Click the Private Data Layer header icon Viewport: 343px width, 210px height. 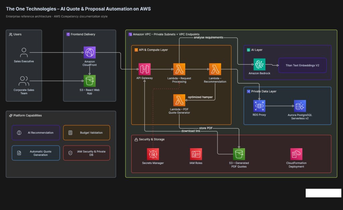[249, 92]
